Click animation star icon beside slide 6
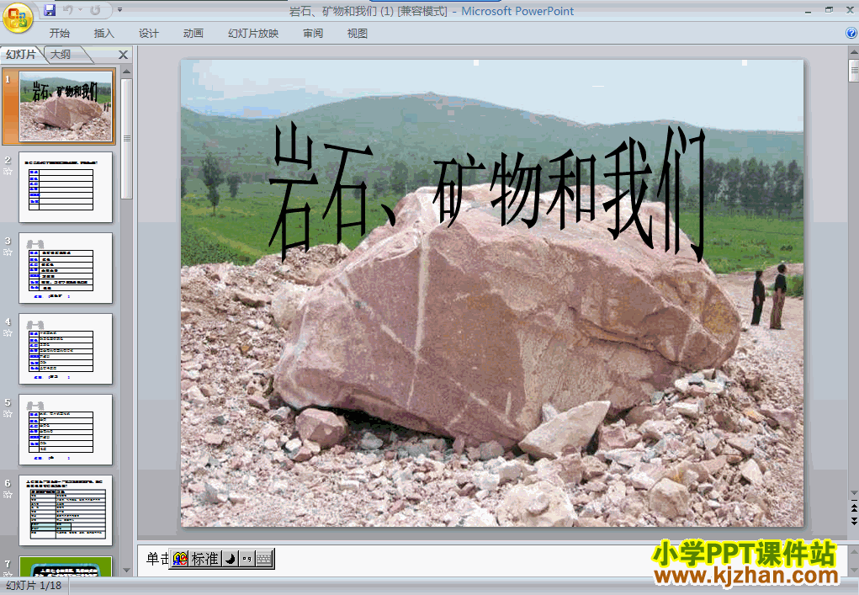Screen dimensions: 859x595 pyautogui.click(x=8, y=495)
